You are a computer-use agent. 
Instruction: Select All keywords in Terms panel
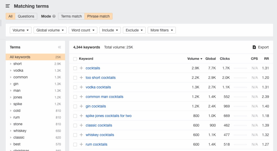coord(35,57)
